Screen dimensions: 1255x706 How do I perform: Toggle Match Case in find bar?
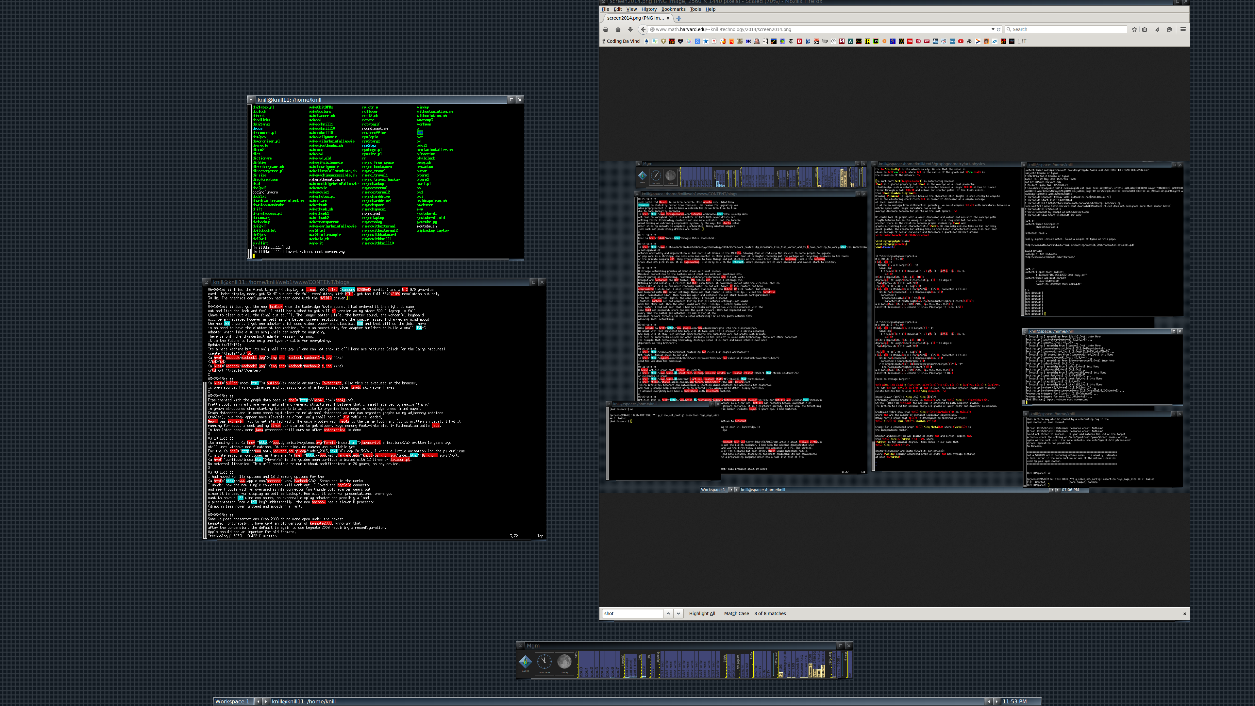pos(736,614)
